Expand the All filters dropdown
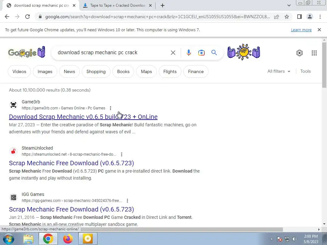Screen dimensions: 327x245 [279, 71]
